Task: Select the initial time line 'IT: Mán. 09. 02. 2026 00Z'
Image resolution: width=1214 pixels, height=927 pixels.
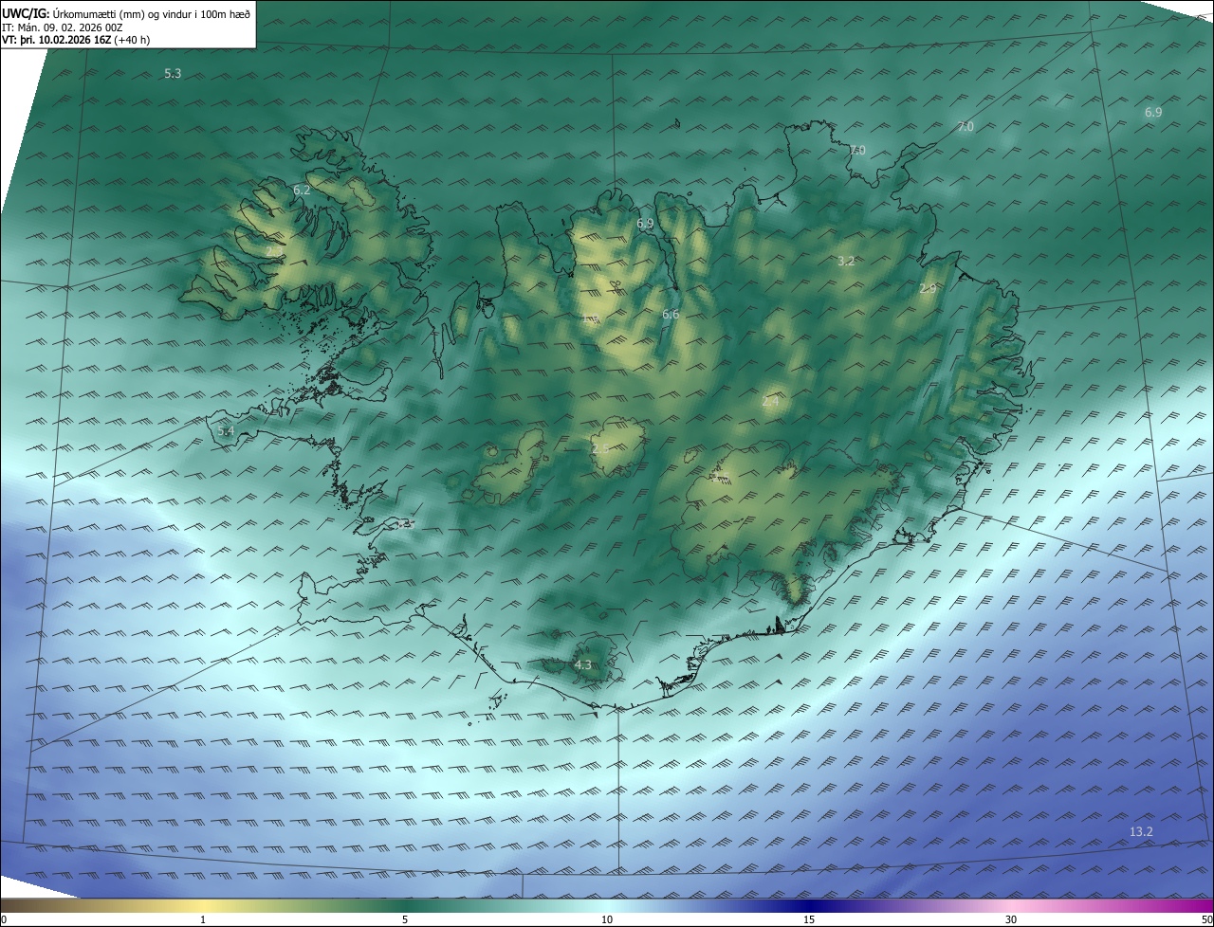Action: pos(63,27)
